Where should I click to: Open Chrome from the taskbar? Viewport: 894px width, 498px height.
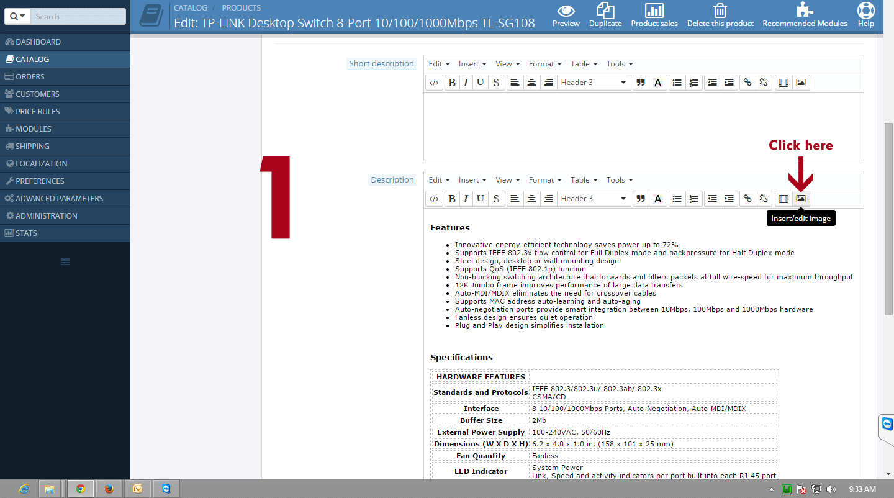pos(80,489)
